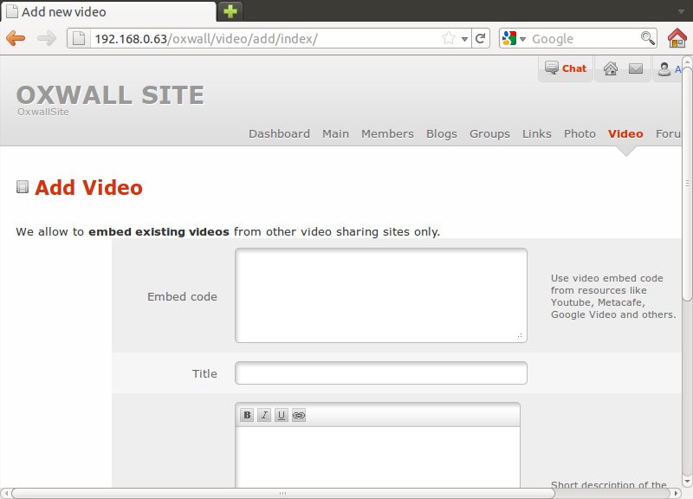Click inside the description editor body
The height and width of the screenshot is (499, 693).
coord(378,457)
